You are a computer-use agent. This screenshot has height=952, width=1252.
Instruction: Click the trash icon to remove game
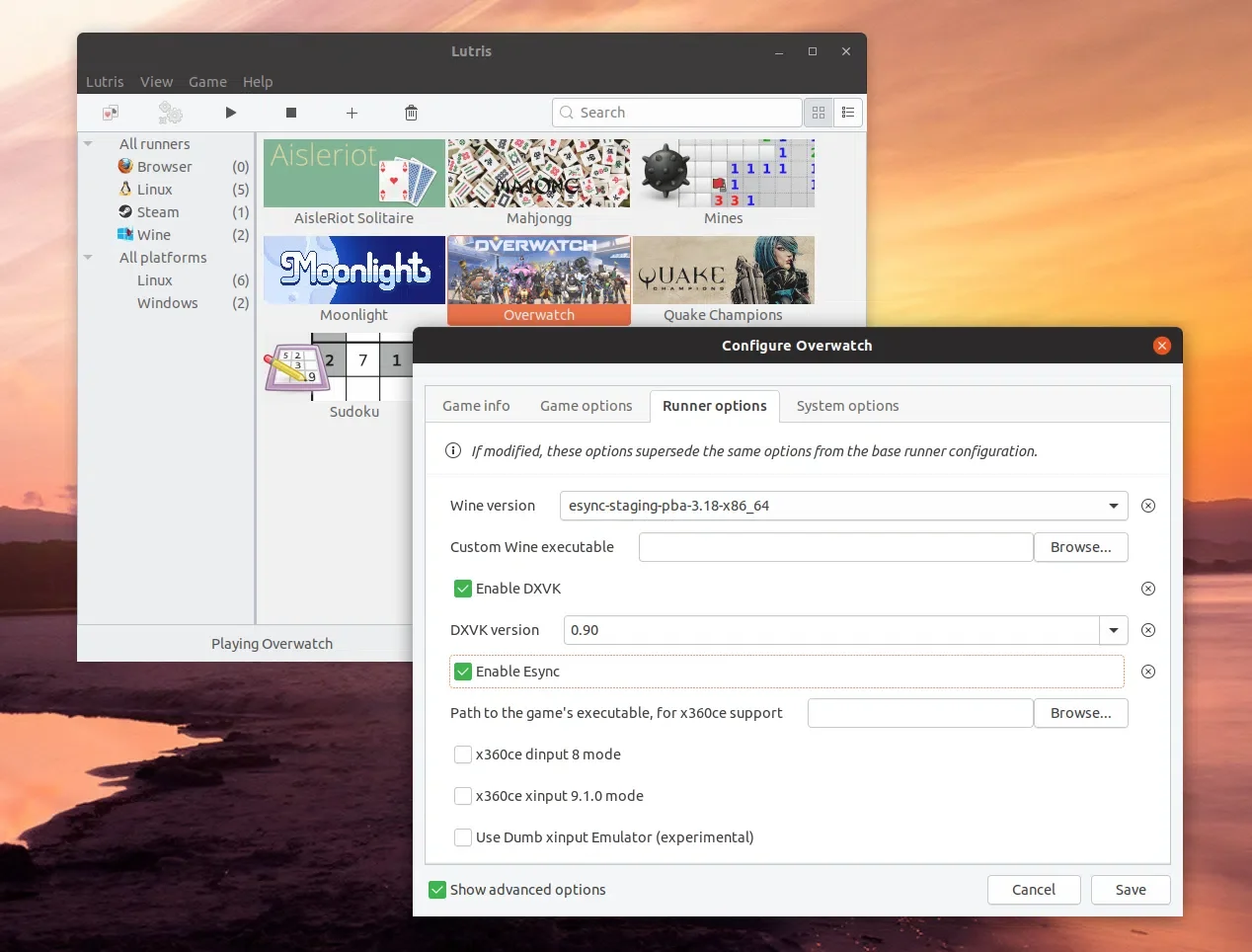(x=411, y=113)
